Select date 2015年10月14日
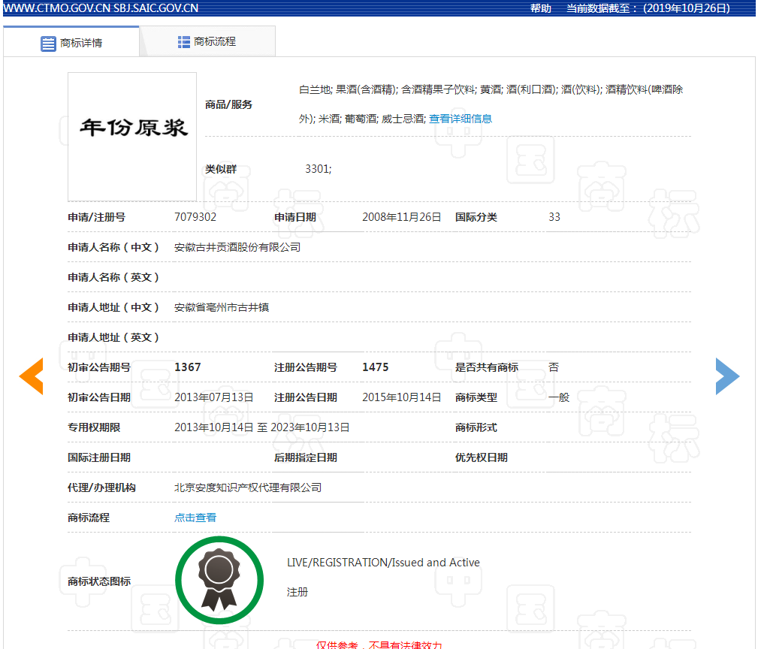The image size is (758, 649). point(402,397)
